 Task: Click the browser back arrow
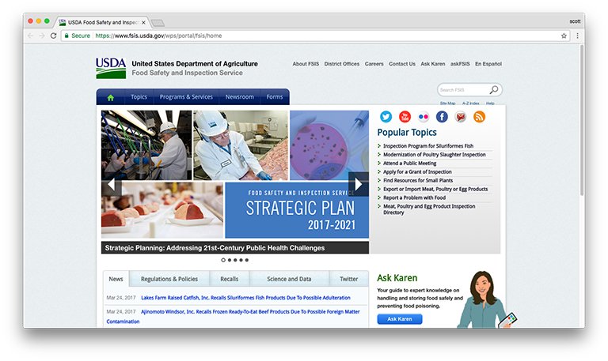(31, 36)
